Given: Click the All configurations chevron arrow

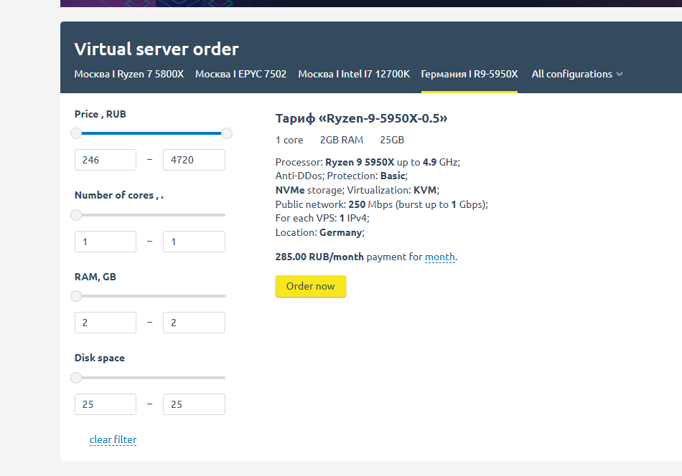Looking at the screenshot, I should [620, 75].
